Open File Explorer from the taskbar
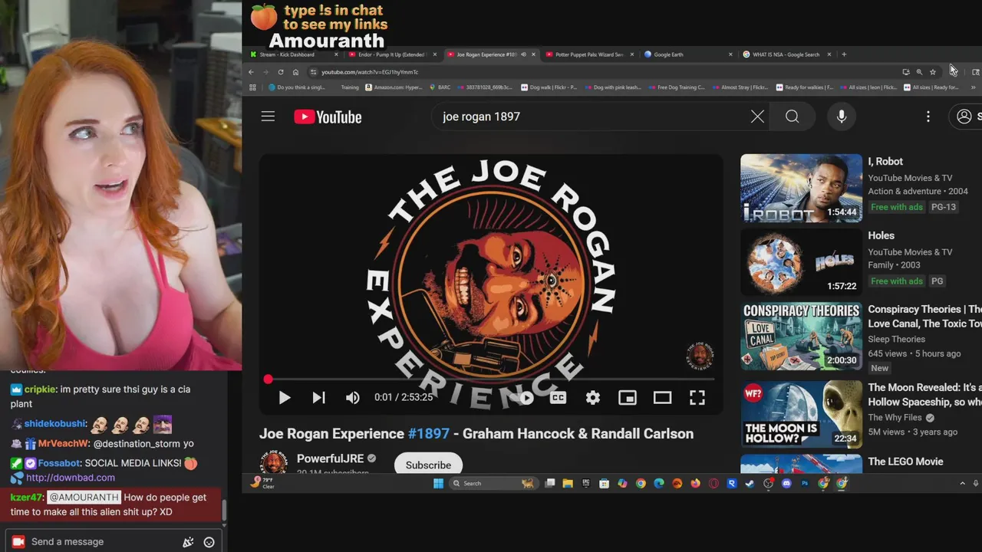Image resolution: width=982 pixels, height=552 pixels. 568,483
